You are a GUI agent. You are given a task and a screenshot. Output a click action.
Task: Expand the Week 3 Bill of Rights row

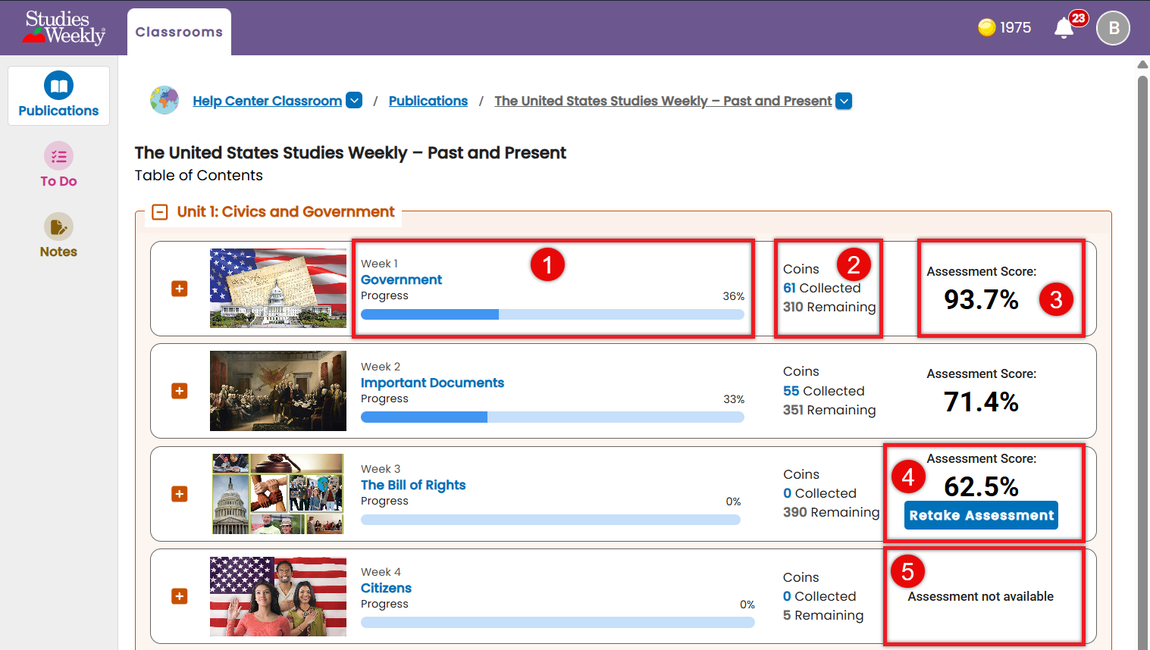[x=180, y=494]
